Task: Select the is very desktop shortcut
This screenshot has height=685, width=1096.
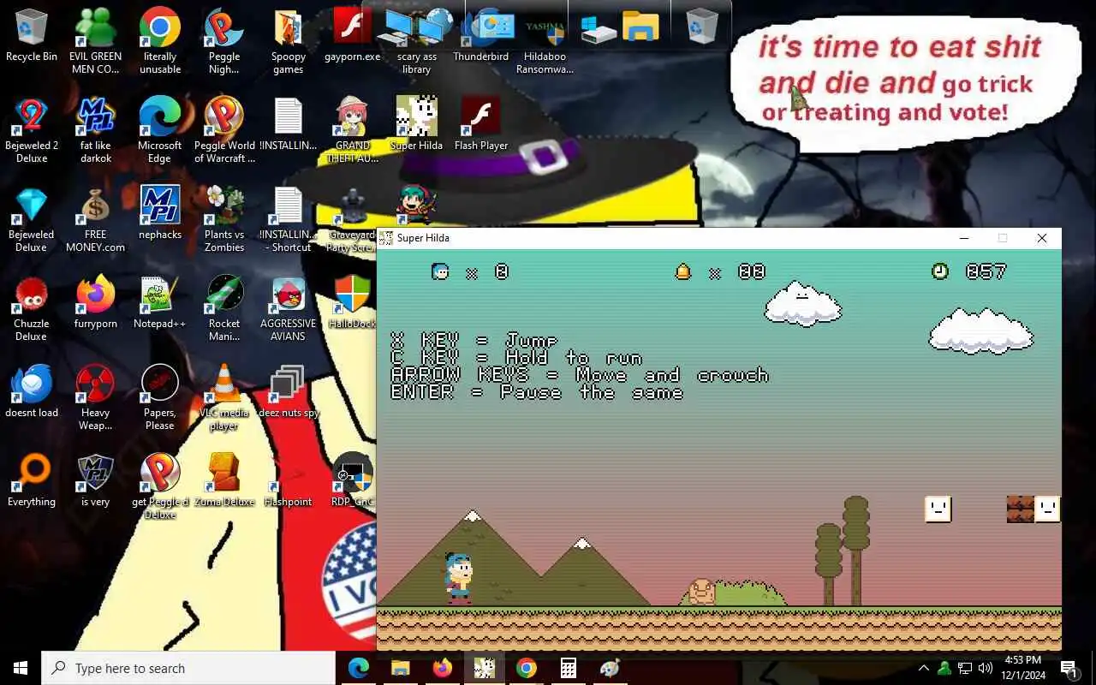Action: pos(96,480)
